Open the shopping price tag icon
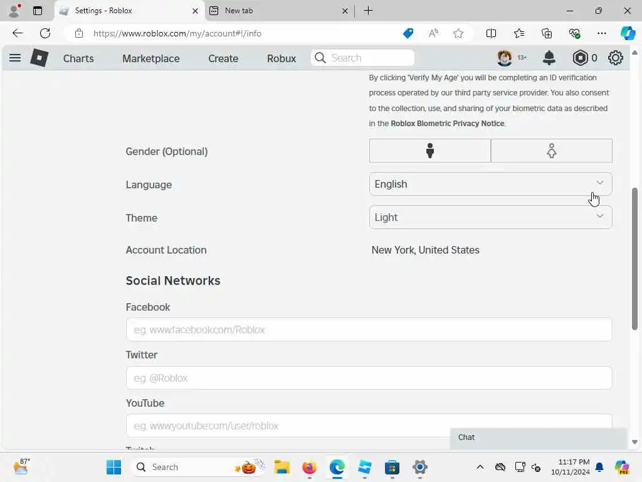Image resolution: width=642 pixels, height=482 pixels. click(x=408, y=33)
